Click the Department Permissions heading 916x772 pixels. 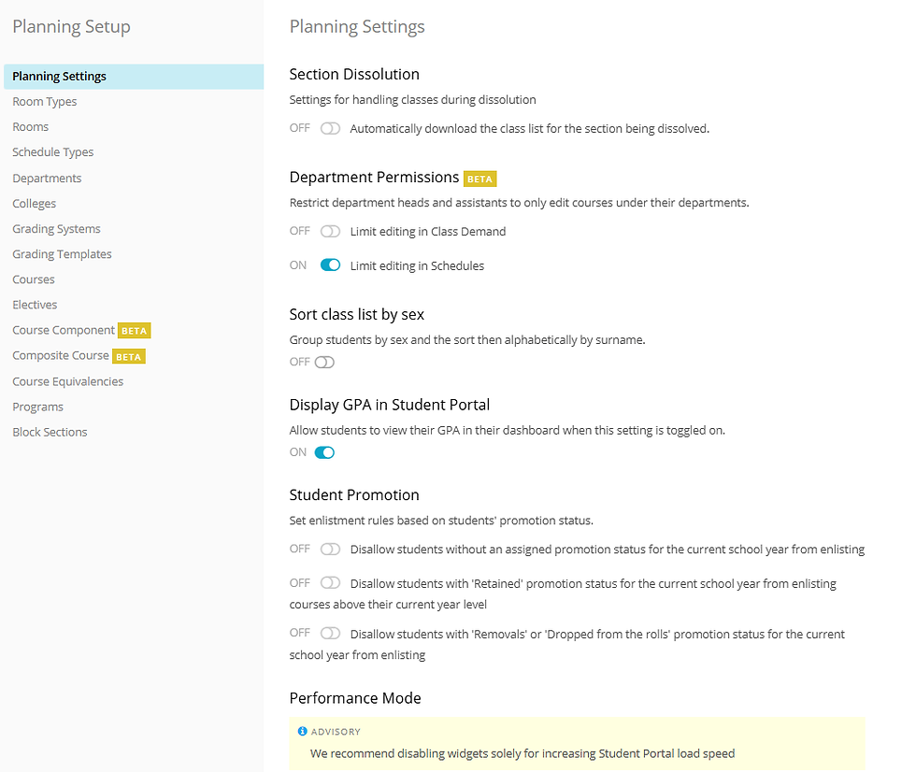point(374,177)
